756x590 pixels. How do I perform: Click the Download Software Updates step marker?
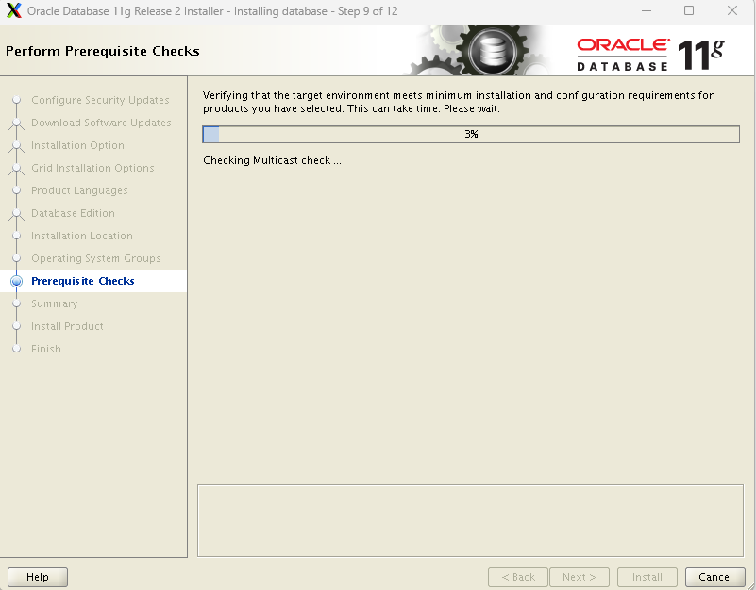pos(16,123)
